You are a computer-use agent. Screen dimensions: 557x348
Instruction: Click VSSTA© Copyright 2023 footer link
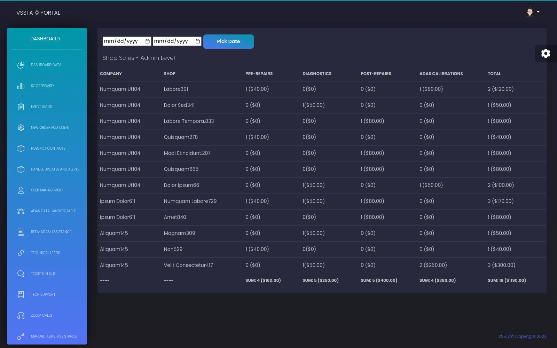522,337
